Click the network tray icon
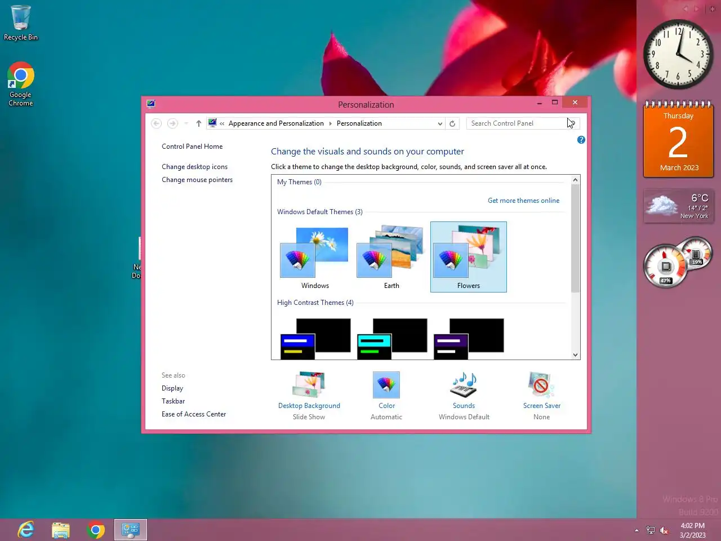Viewport: 721px width, 541px height. (651, 530)
